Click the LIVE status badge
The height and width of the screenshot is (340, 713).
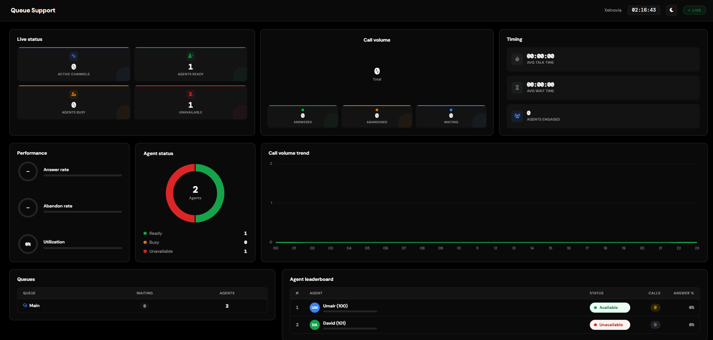[x=695, y=10]
